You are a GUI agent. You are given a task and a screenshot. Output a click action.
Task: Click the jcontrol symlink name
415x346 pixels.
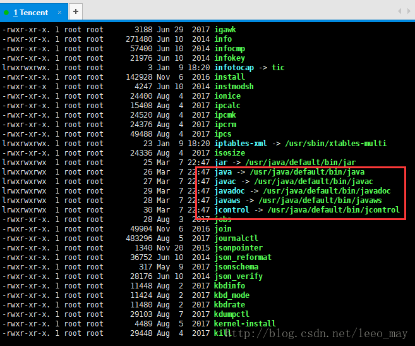point(232,210)
